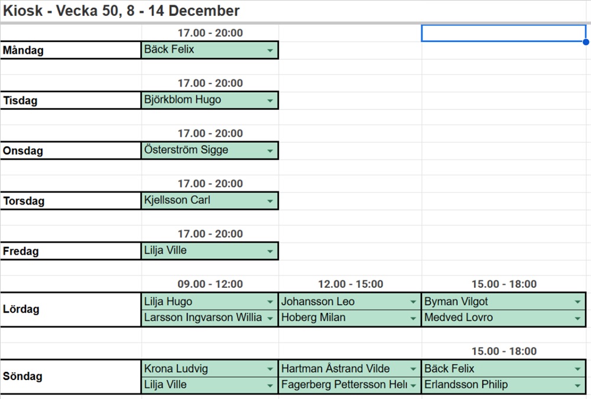Click the Kiosk - Vecka 50 title cell

coord(121,11)
